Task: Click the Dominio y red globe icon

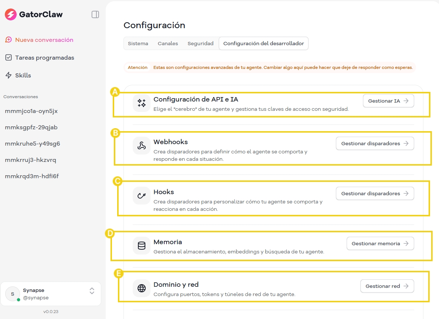Action: [x=141, y=288]
